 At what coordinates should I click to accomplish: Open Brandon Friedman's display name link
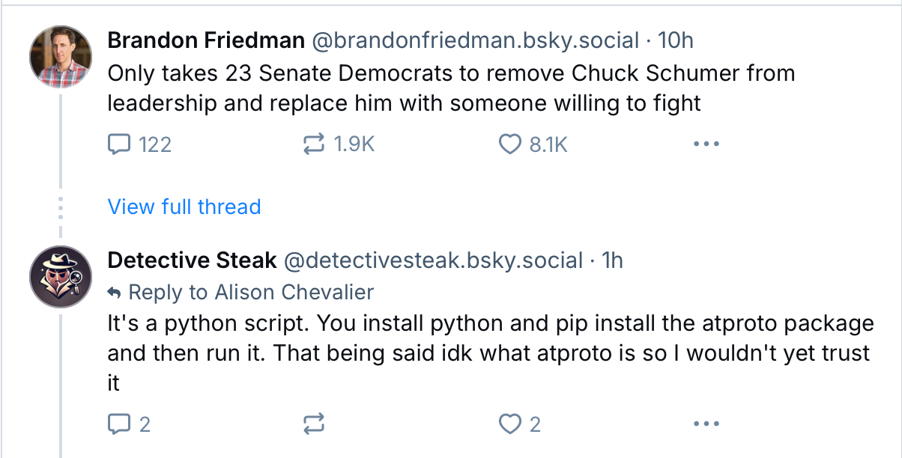click(206, 40)
